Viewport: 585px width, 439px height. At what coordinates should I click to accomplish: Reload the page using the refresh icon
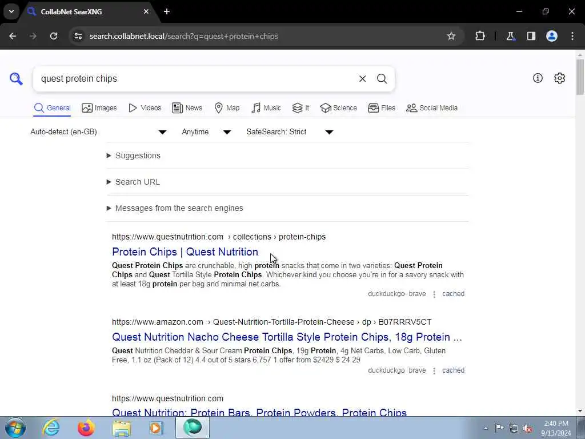[54, 36]
